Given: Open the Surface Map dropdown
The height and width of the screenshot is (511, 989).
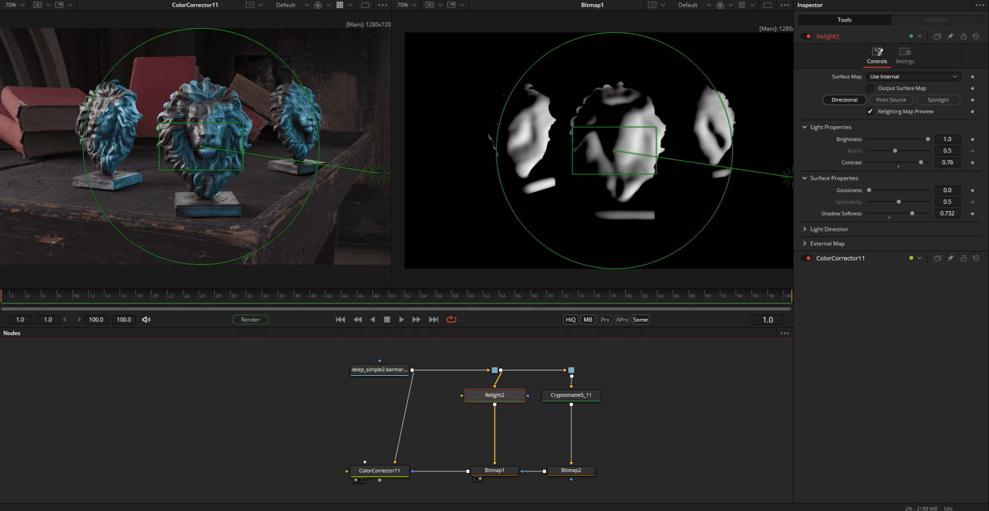Looking at the screenshot, I should pos(913,77).
